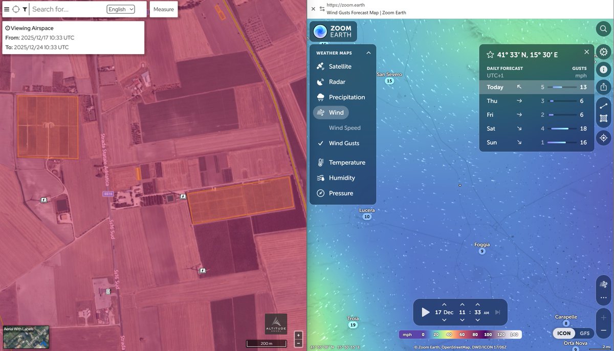Image resolution: width=614 pixels, height=351 pixels.
Task: Click the my location target button
Action: pos(604,138)
